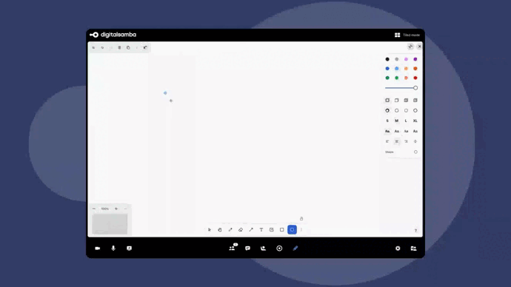
Task: Open the participants list icon
Action: (232, 249)
